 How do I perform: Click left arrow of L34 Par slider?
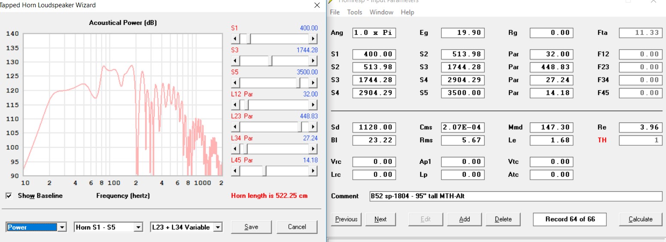pyautogui.click(x=235, y=149)
